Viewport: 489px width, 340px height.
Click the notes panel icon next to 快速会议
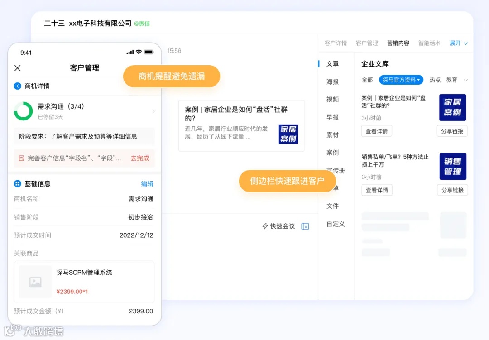(x=305, y=226)
